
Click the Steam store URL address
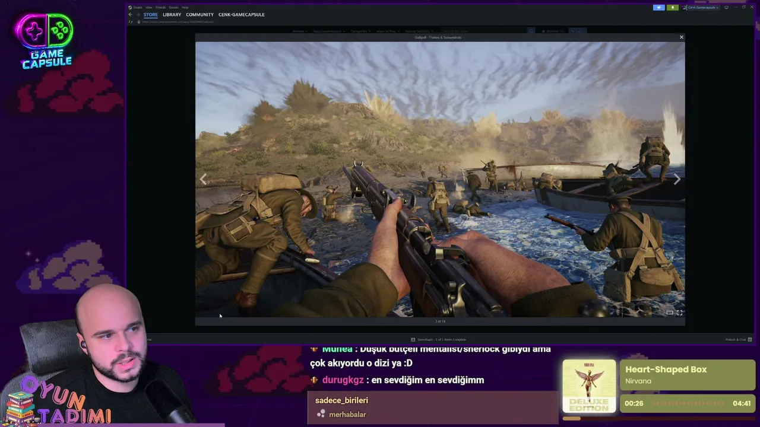(x=178, y=22)
